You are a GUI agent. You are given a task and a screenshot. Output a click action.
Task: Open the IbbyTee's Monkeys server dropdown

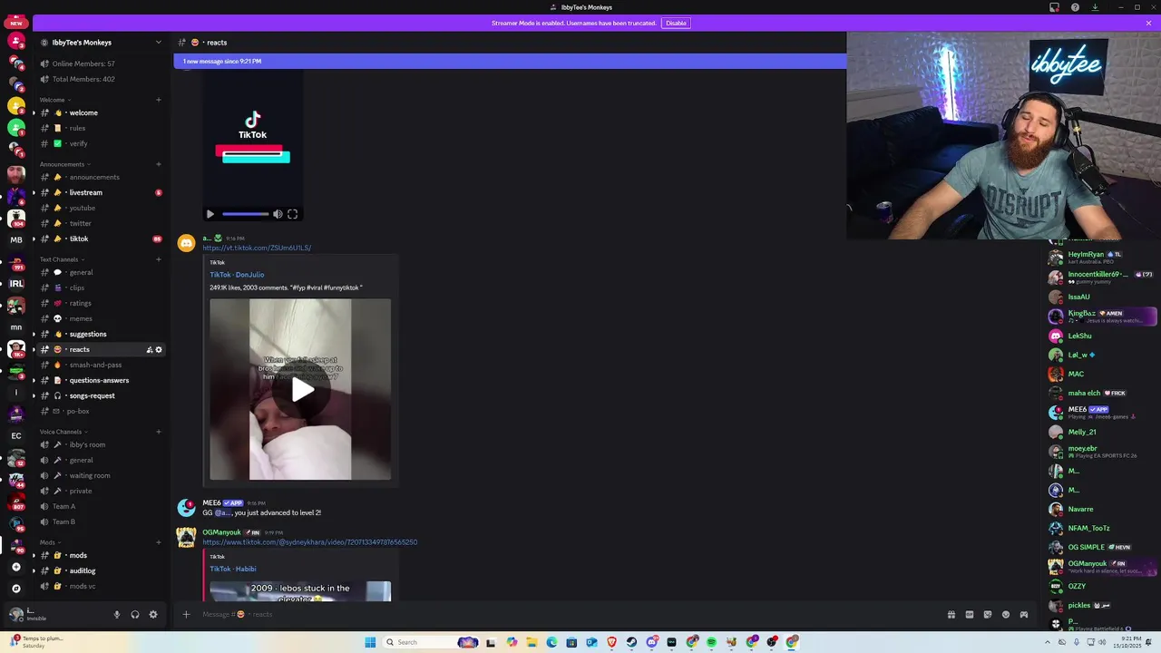click(158, 43)
